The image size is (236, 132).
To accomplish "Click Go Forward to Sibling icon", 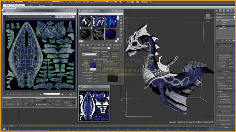I will [120, 45].
